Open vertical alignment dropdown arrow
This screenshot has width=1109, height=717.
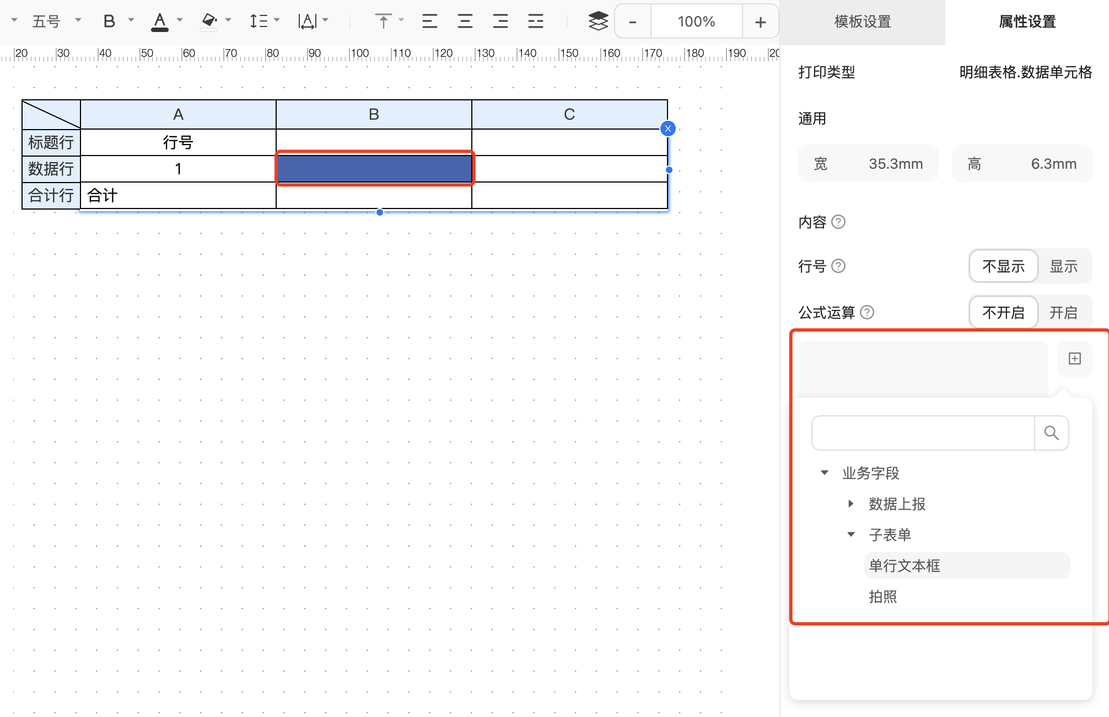tap(401, 20)
